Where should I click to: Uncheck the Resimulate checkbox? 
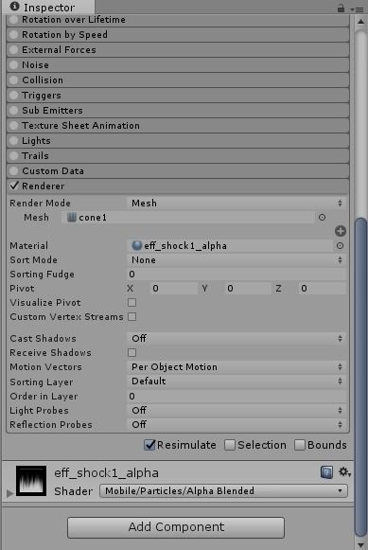(x=149, y=445)
